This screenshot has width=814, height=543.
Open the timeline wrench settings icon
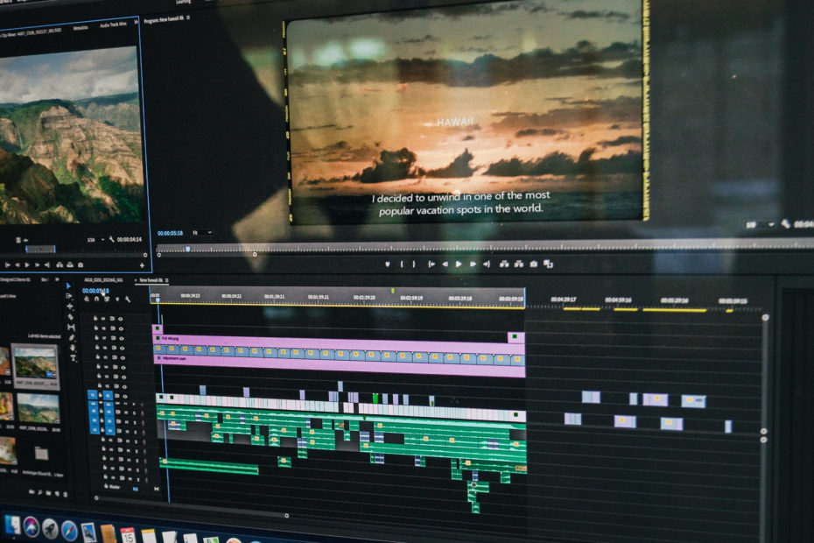tap(129, 299)
